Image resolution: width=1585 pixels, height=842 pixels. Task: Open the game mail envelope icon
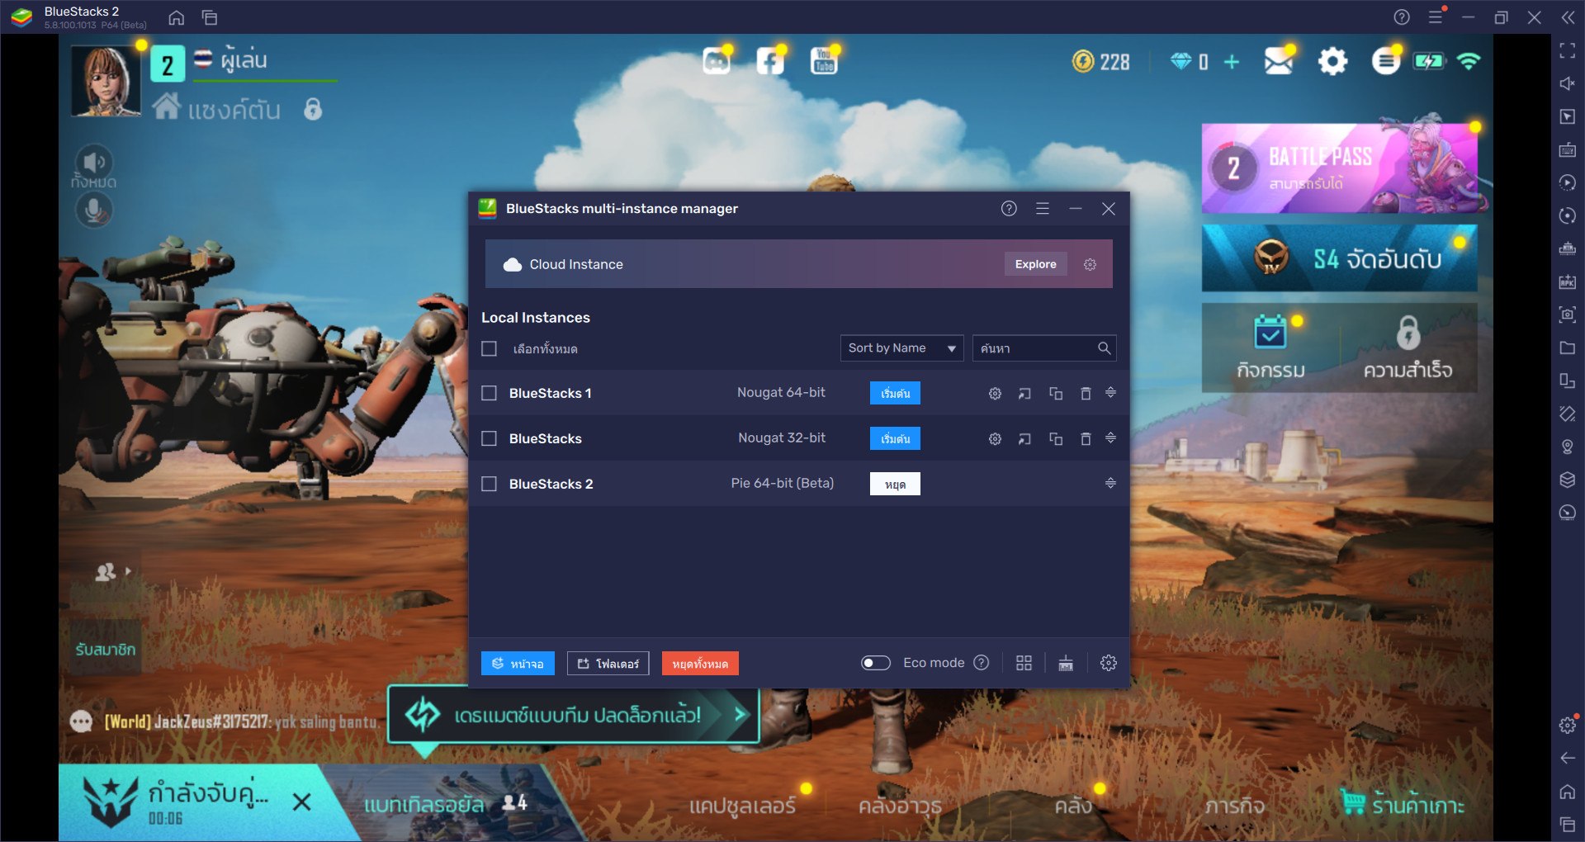(1279, 61)
